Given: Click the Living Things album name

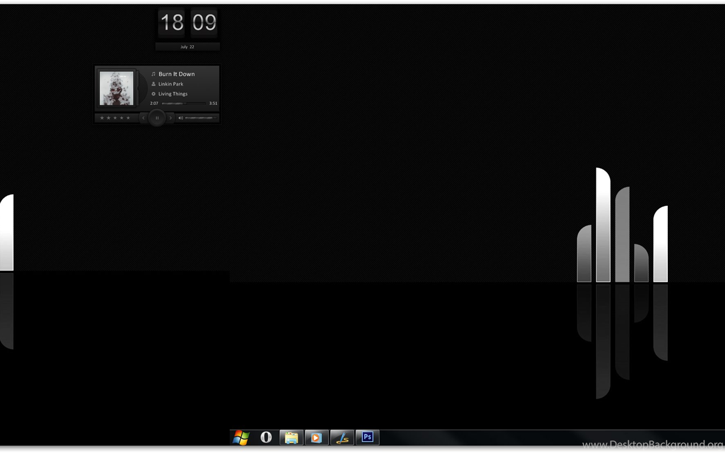Looking at the screenshot, I should pos(173,94).
